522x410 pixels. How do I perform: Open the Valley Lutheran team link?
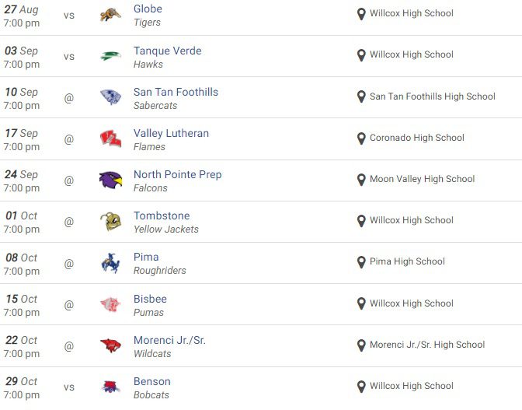(x=171, y=133)
